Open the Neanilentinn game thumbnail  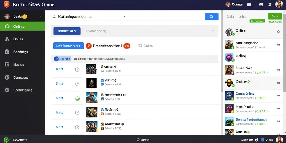coord(92,97)
